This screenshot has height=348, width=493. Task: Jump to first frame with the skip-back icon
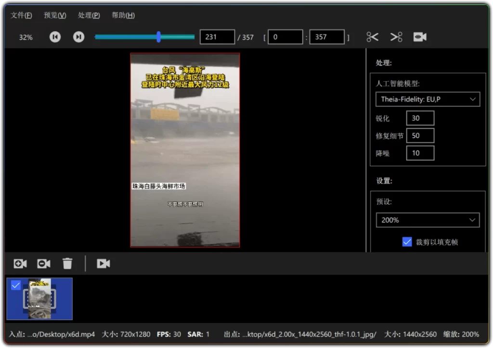[x=55, y=37]
